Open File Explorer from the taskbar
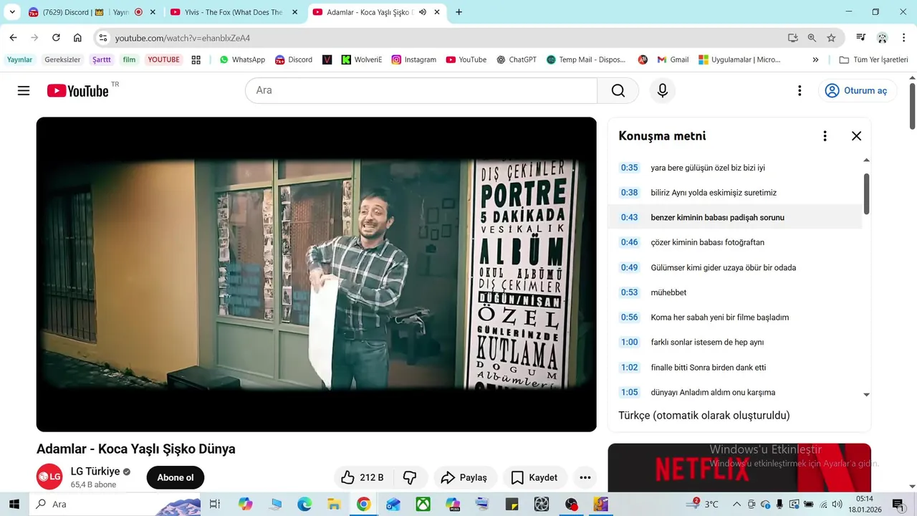This screenshot has height=516, width=917. pos(333,504)
